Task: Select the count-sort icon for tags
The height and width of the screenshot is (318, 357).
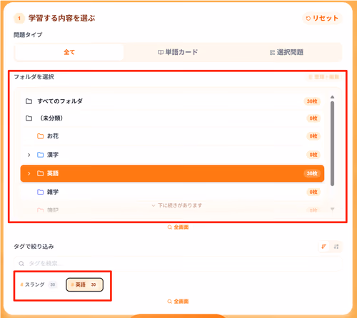Action: point(324,247)
